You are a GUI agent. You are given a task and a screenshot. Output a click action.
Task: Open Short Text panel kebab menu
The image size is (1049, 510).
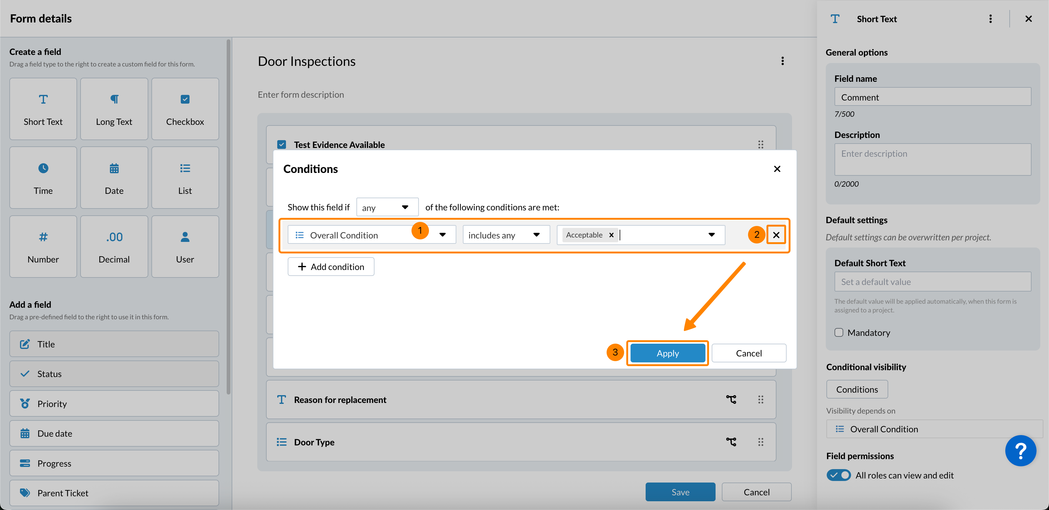(x=990, y=19)
